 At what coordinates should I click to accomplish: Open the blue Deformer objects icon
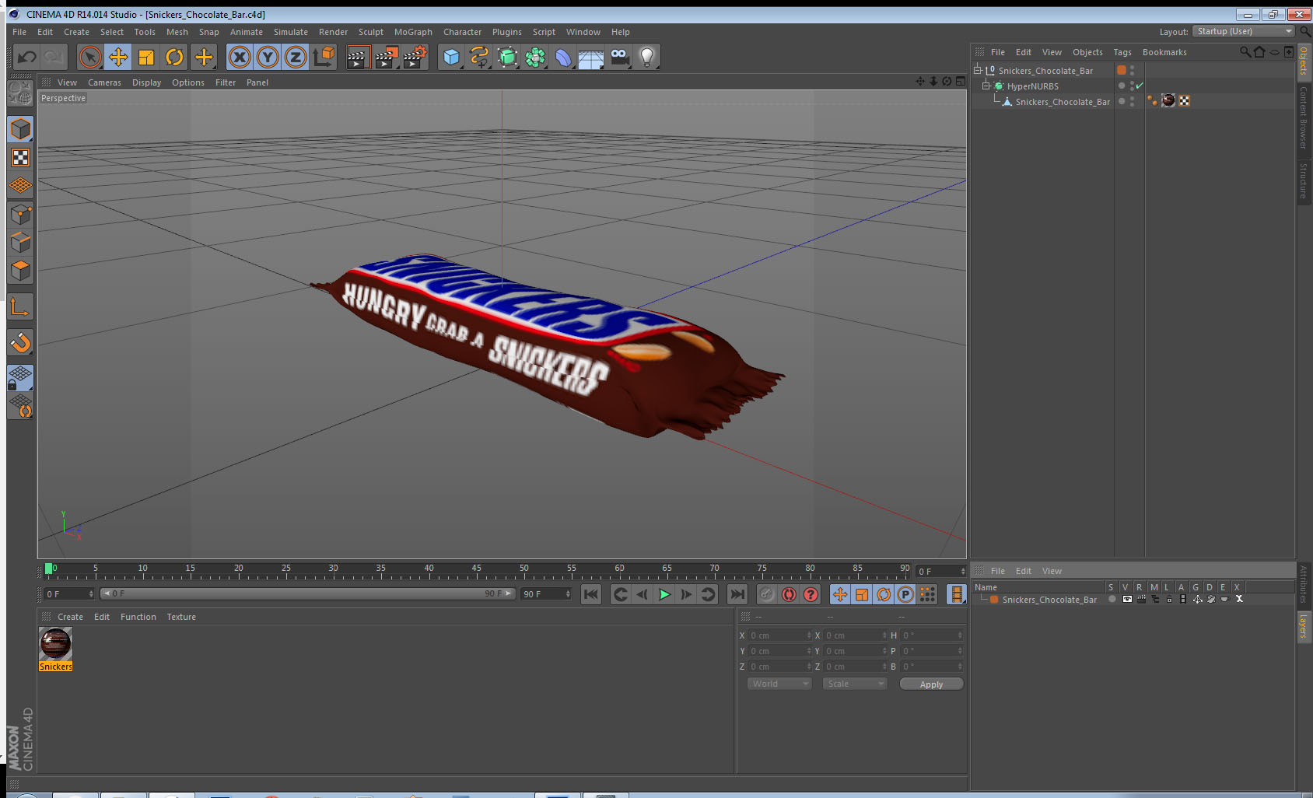click(x=563, y=57)
